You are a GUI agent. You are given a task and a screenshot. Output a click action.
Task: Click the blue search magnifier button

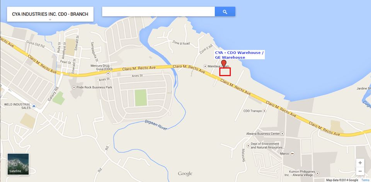(225, 12)
